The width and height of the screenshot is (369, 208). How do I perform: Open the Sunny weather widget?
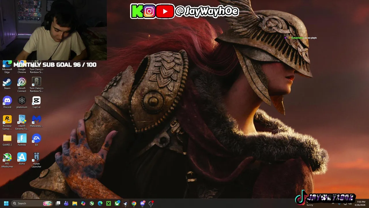(x=310, y=205)
